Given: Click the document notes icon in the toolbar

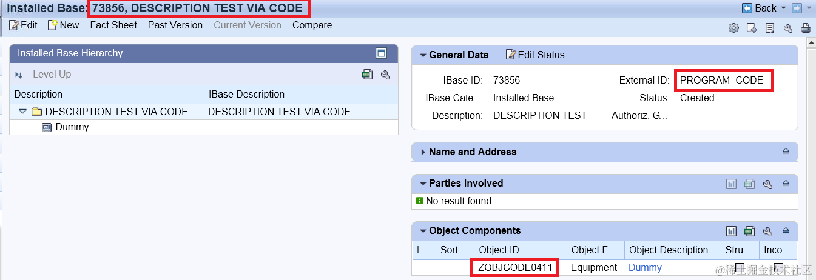Looking at the screenshot, I should click(x=770, y=28).
